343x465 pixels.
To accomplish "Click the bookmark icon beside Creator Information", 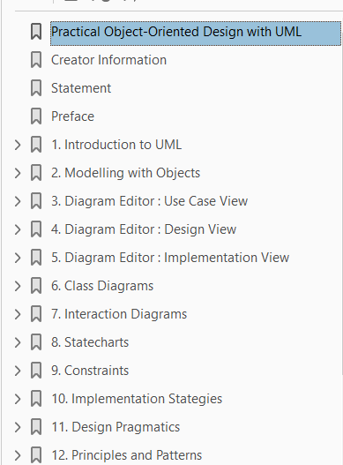I will pos(36,60).
